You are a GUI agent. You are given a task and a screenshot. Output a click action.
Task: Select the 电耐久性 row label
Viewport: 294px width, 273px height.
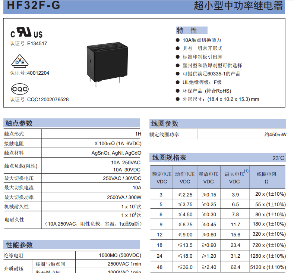click(14, 220)
